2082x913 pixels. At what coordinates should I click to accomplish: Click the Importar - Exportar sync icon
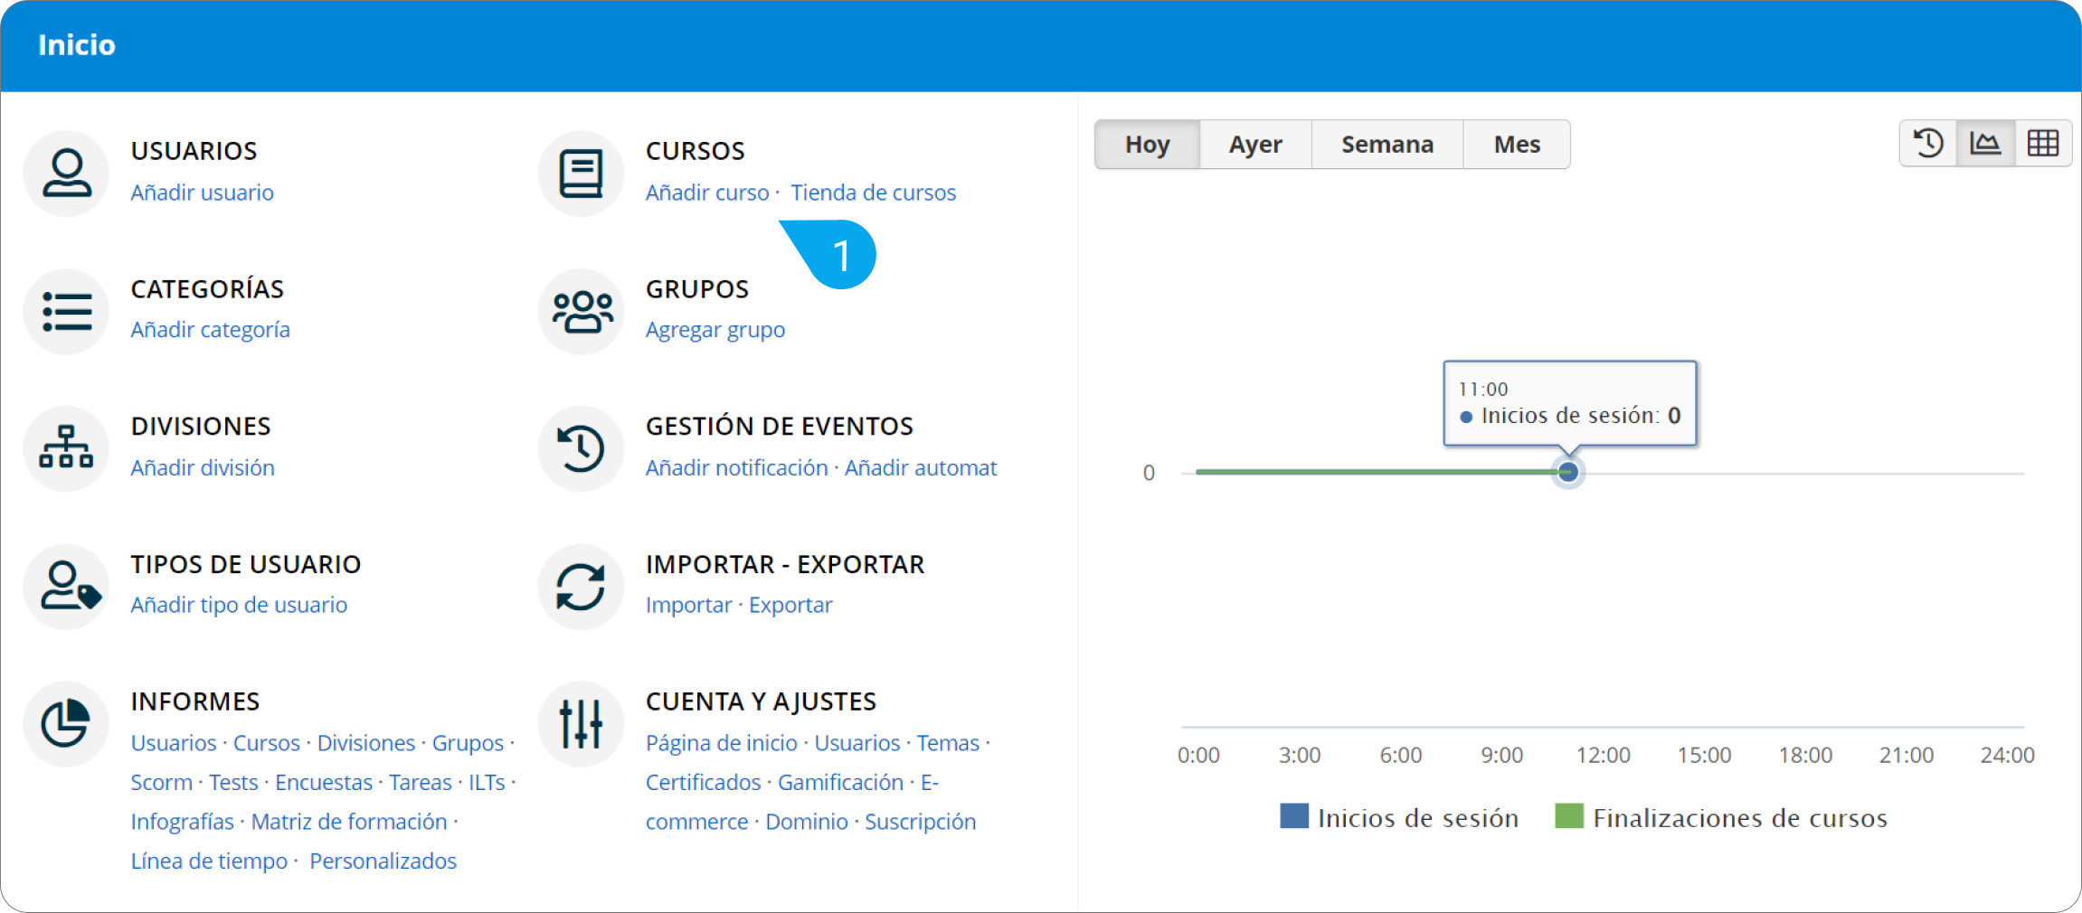(x=581, y=587)
